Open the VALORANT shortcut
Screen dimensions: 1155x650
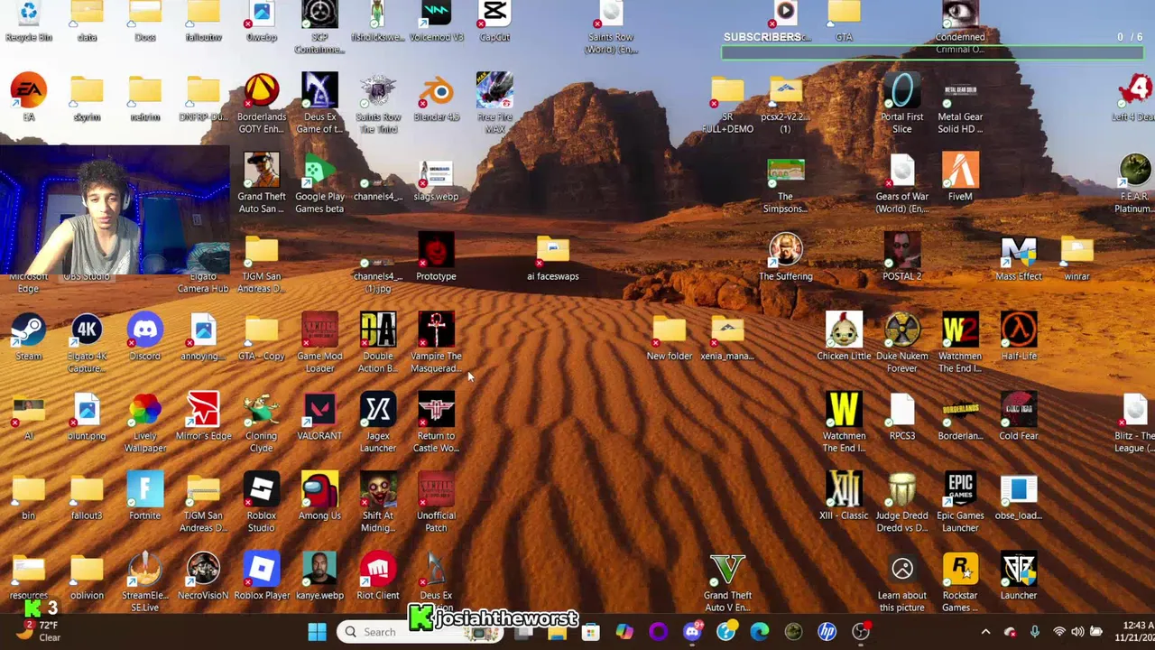[x=319, y=417]
